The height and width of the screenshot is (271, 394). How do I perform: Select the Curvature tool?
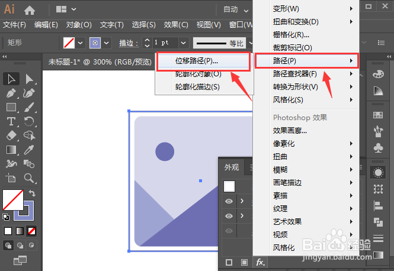click(30, 93)
